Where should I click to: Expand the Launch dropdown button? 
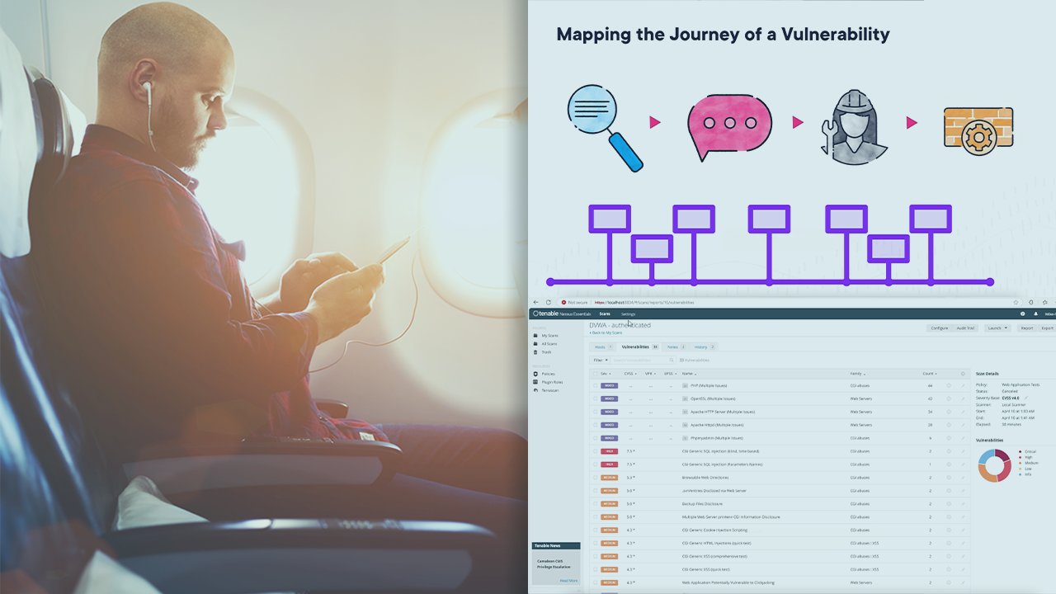tap(997, 328)
